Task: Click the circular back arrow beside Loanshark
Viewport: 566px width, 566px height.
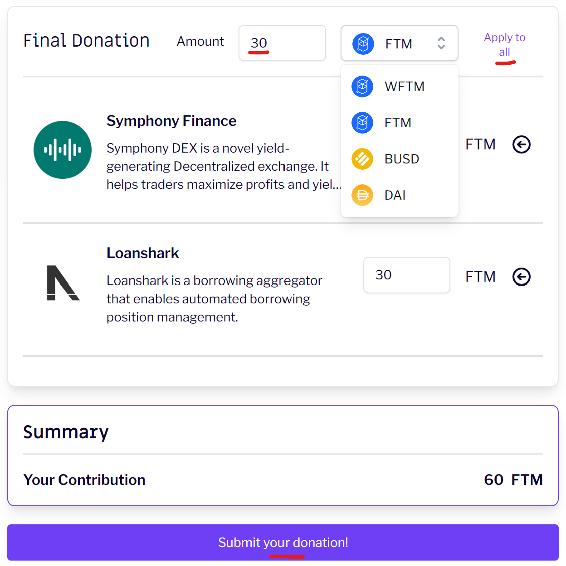Action: pos(522,277)
